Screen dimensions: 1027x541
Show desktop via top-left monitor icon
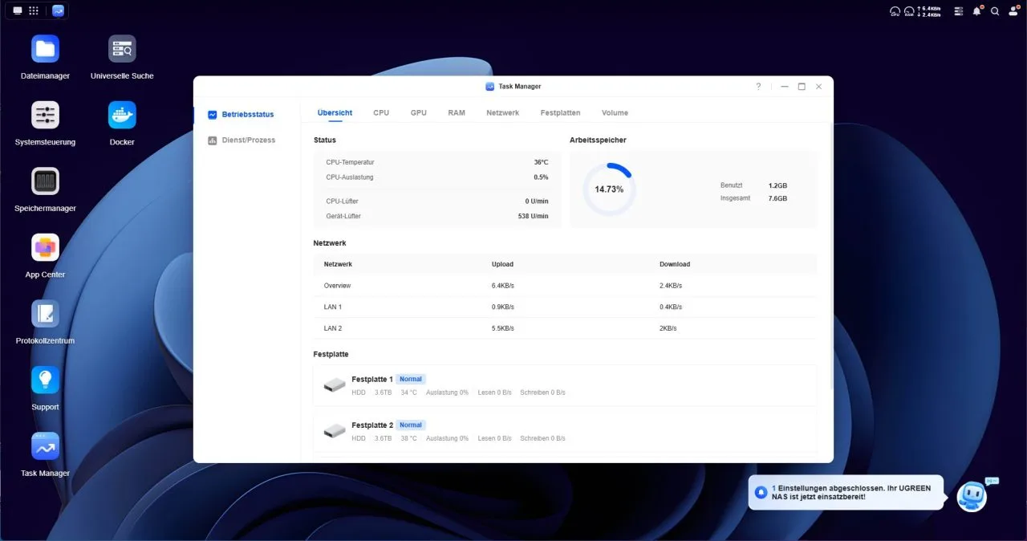click(x=18, y=11)
